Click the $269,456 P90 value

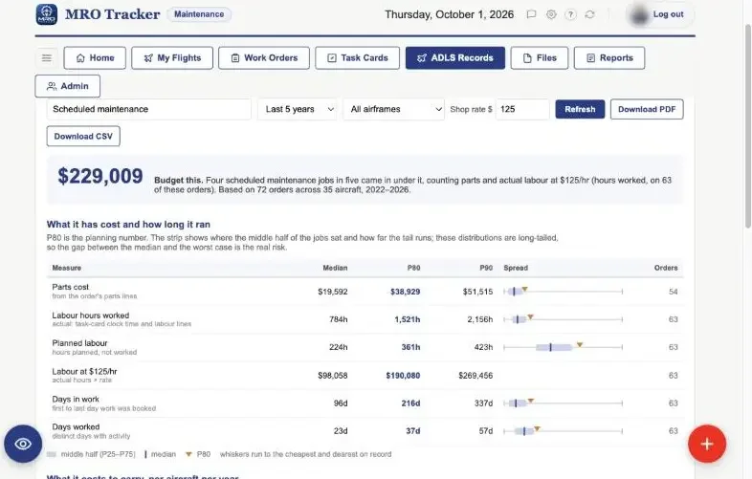click(476, 376)
